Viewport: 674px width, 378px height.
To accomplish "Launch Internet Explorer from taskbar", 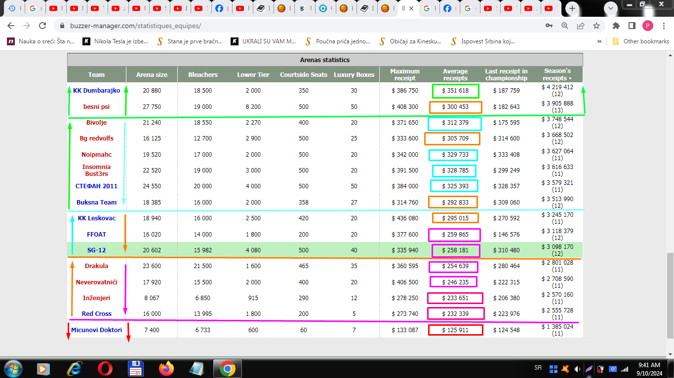I will click(75, 368).
